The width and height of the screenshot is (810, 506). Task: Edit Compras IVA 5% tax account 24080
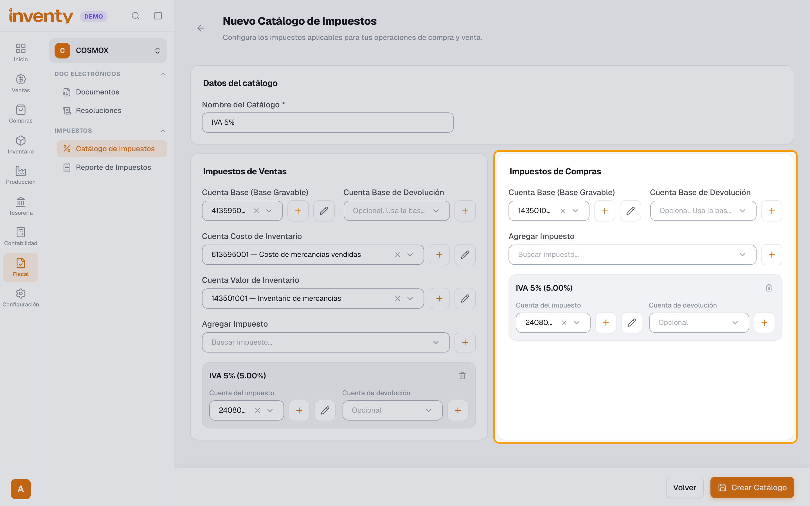coord(631,323)
